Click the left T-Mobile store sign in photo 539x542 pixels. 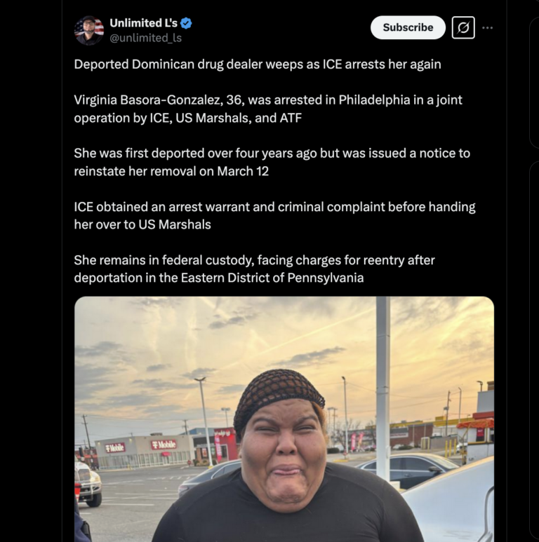[115, 448]
